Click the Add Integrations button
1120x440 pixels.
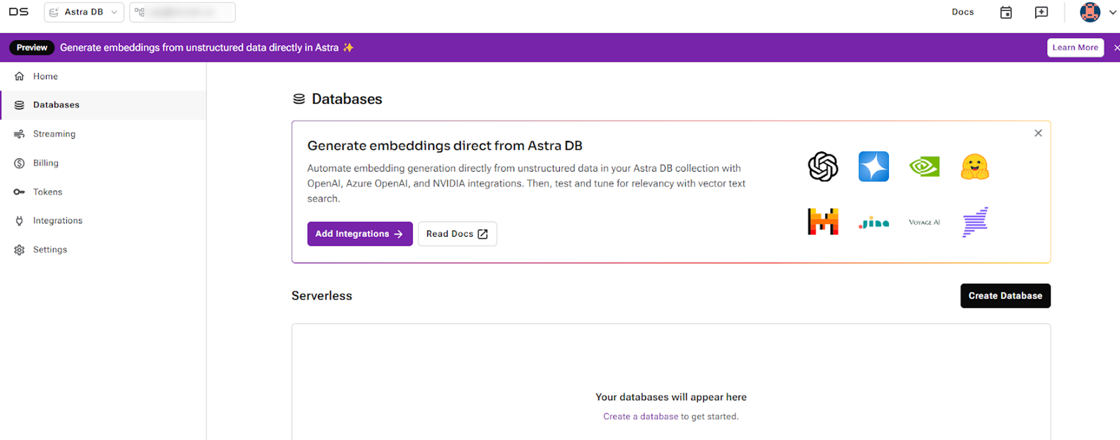360,234
